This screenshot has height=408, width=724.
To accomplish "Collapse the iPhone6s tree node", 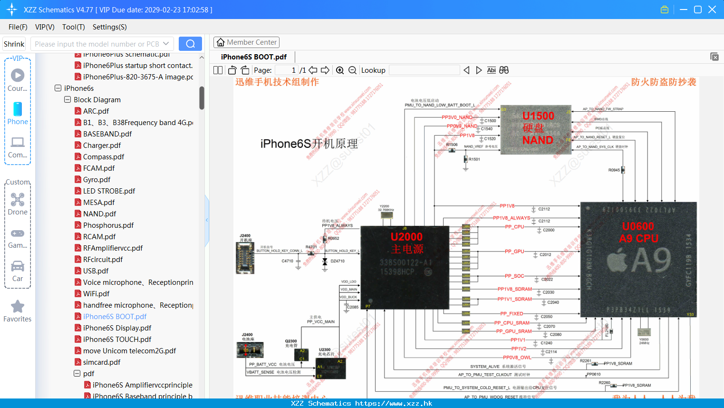I will (58, 88).
